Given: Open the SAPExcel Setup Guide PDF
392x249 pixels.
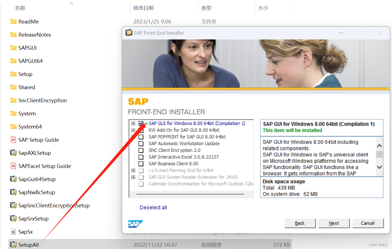Looking at the screenshot, I should [x=45, y=166].
